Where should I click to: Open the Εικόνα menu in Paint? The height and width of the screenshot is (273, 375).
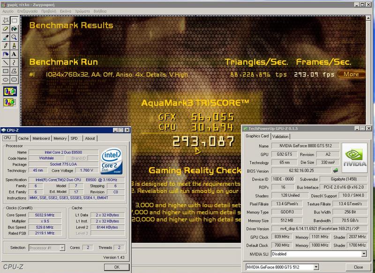point(66,11)
